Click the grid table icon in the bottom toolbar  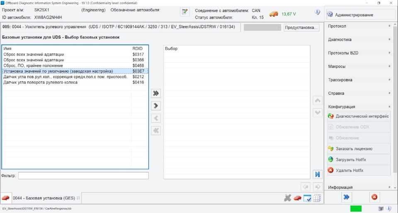tap(317, 198)
